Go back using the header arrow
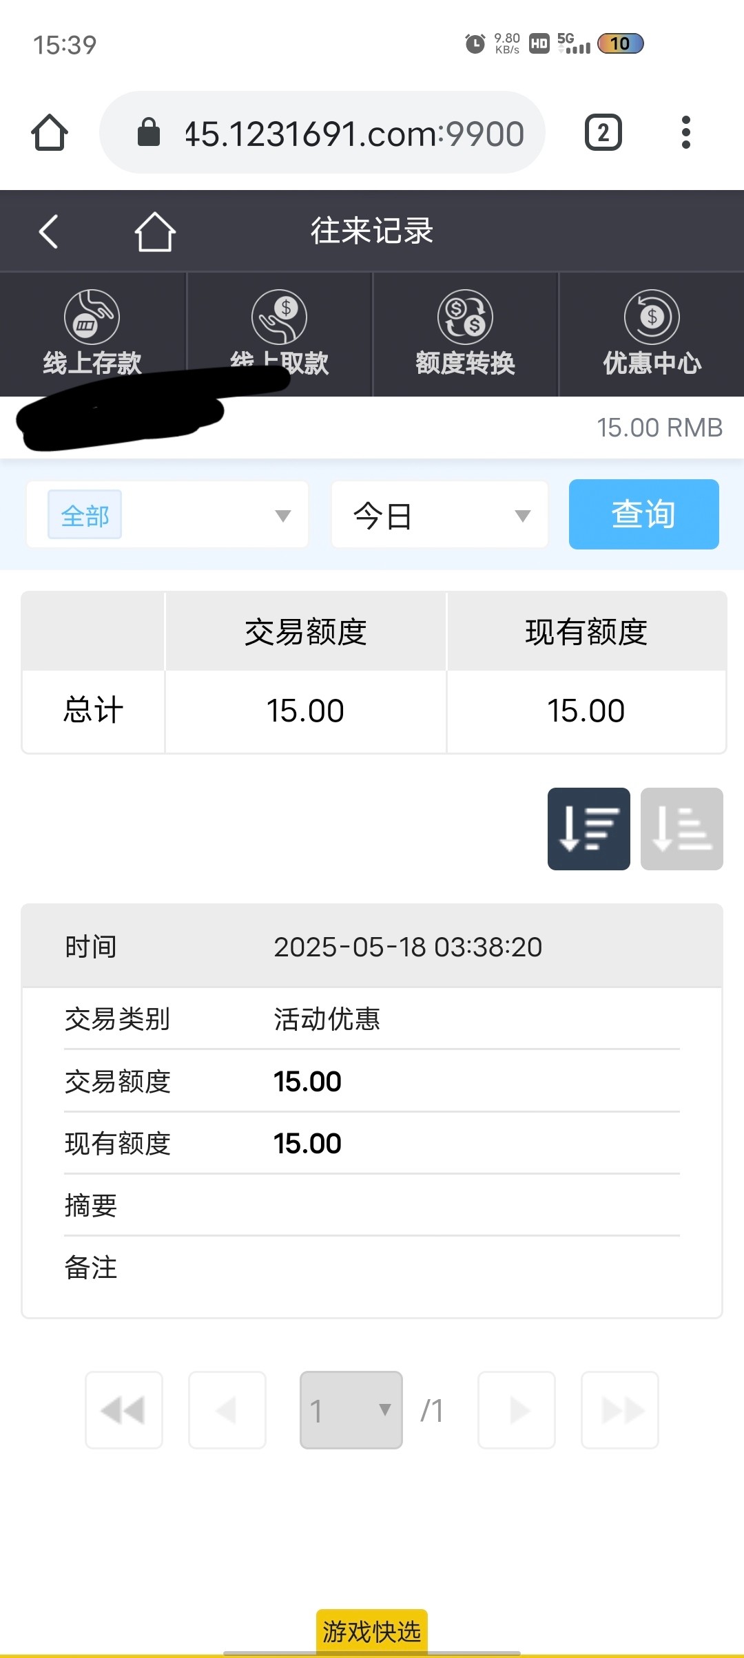 (x=48, y=231)
